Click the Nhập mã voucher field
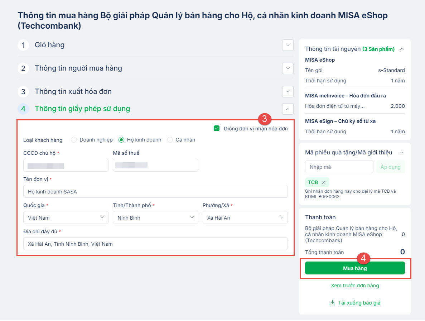Image resolution: width=425 pixels, height=321 pixels. pos(339,167)
